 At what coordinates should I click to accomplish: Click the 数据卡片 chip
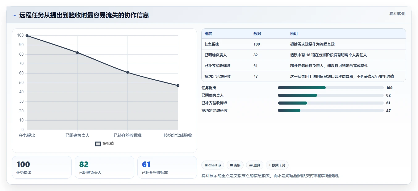coord(277,165)
